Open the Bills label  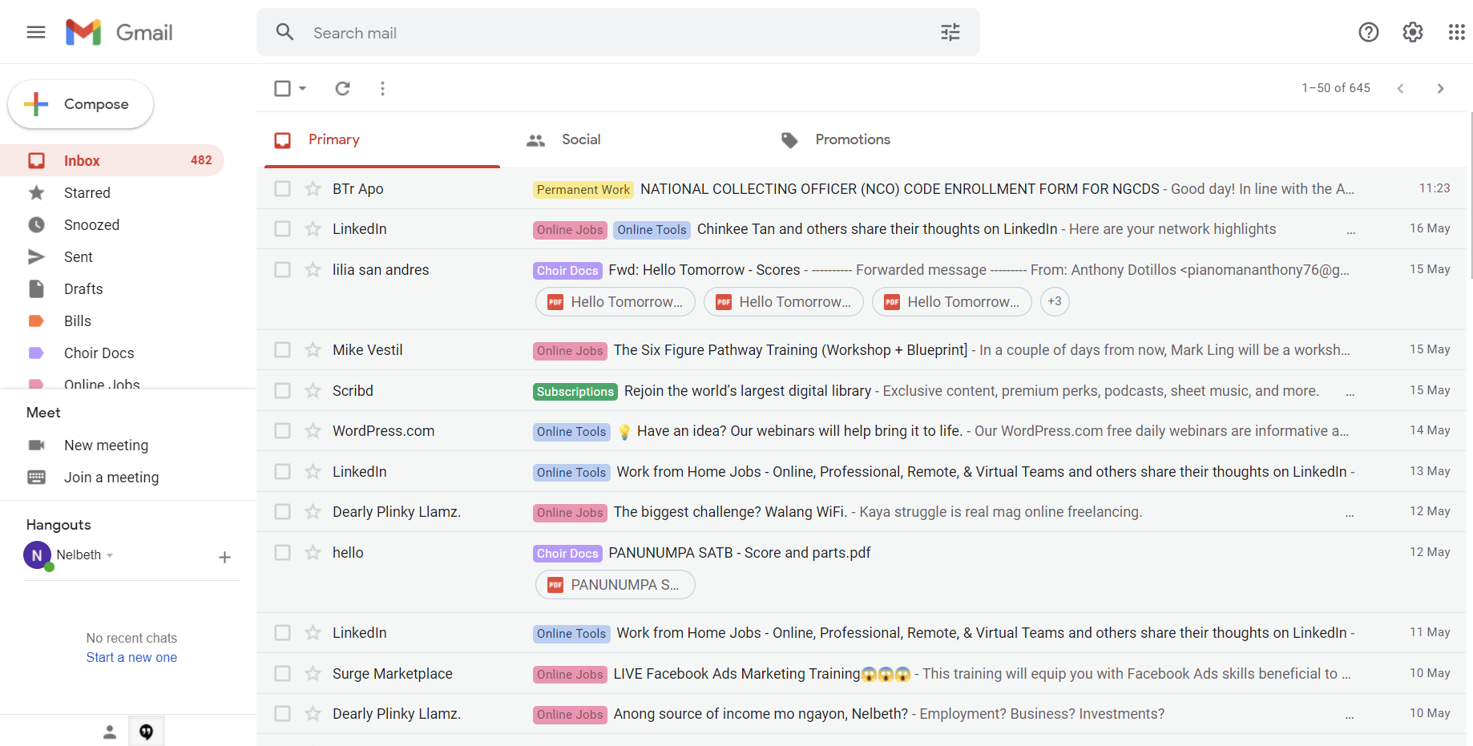coord(112,321)
